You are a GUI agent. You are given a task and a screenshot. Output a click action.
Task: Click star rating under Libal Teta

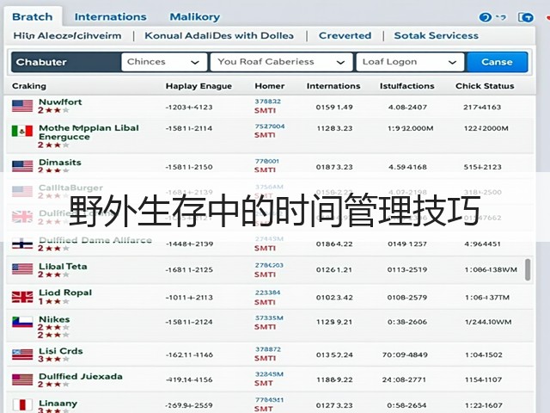[53, 274]
